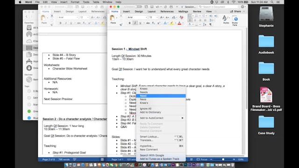Switch to Design tab in front window
The image size is (299, 168).
[139, 11]
